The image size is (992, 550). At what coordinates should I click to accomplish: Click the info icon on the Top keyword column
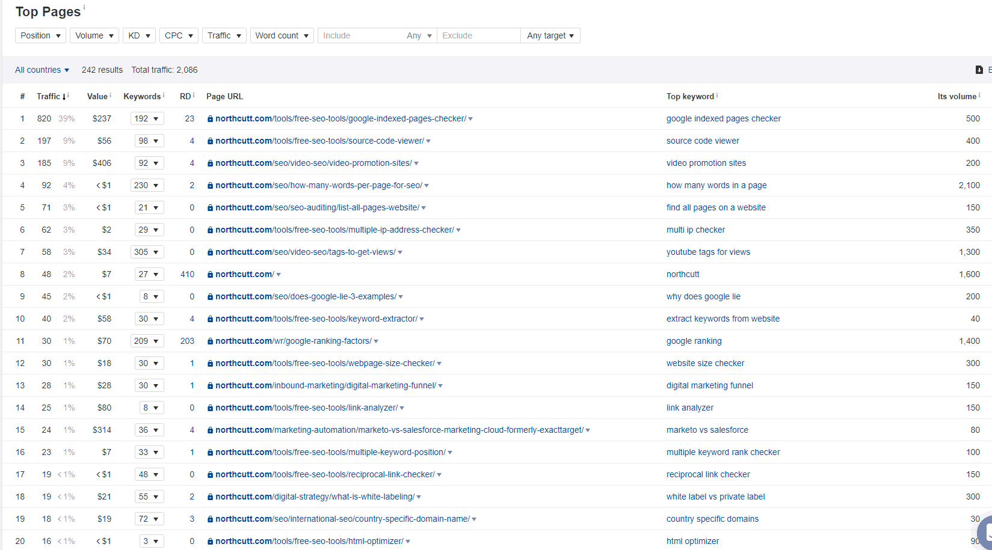pyautogui.click(x=716, y=94)
